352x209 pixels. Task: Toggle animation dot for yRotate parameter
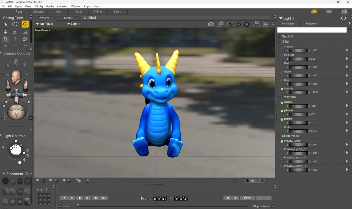pyautogui.click(x=282, y=111)
